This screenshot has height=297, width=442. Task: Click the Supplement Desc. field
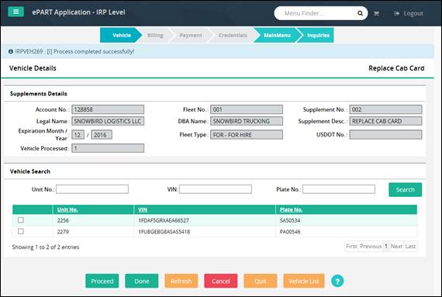tap(385, 121)
